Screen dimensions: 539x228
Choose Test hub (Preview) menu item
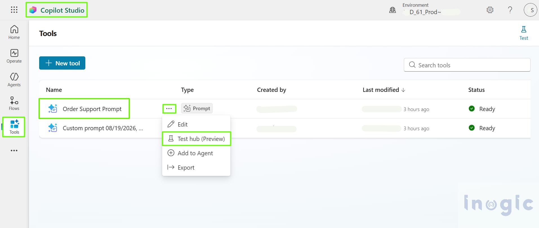[x=196, y=139]
